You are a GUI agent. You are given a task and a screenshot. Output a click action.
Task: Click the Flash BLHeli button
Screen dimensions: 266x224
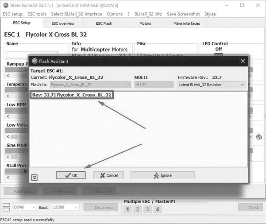(99, 191)
